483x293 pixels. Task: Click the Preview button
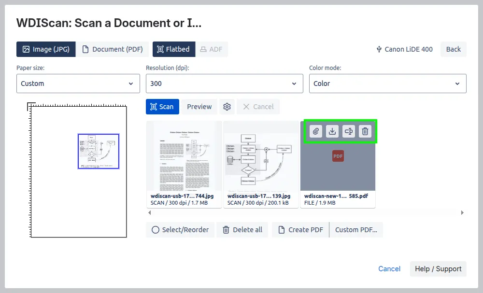coord(199,107)
